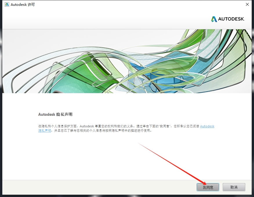Click blank title bar space beside window title
The height and width of the screenshot is (197, 254).
[130, 5]
